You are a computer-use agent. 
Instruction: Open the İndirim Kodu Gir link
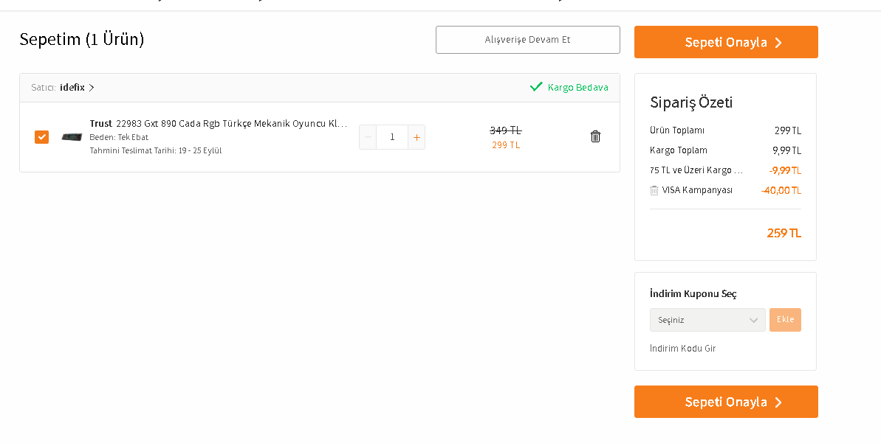(x=682, y=348)
